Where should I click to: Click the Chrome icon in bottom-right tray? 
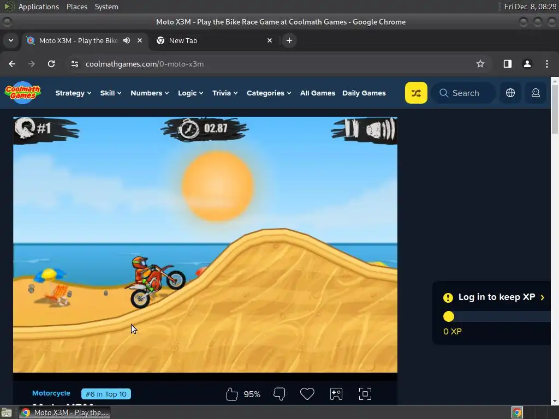pyautogui.click(x=517, y=412)
